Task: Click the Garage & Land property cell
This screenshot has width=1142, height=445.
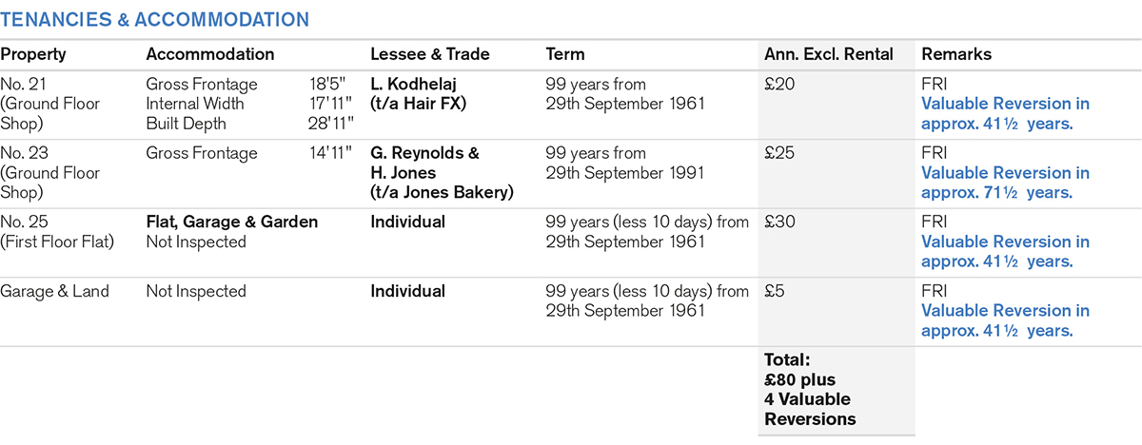Action: [x=54, y=291]
